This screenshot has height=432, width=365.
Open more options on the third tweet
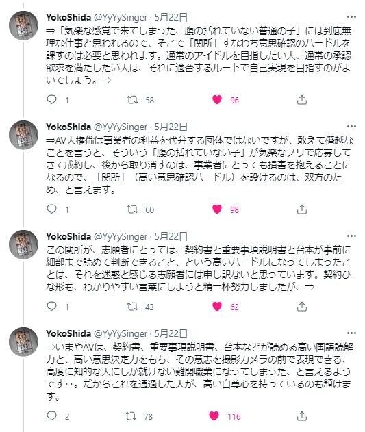pos(351,236)
